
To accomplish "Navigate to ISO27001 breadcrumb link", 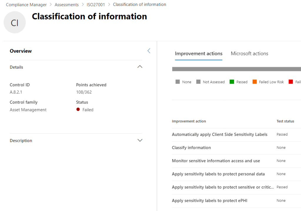I will click(x=96, y=5).
